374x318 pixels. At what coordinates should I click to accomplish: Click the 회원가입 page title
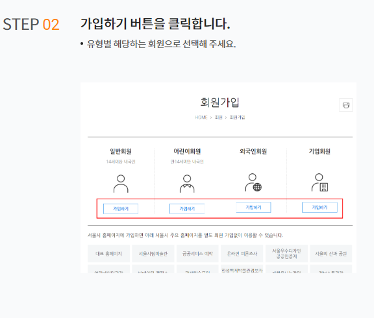(x=219, y=103)
